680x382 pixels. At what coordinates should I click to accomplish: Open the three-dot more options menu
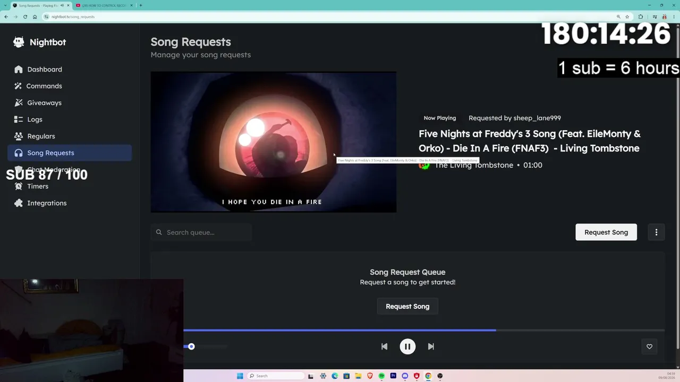pos(656,232)
